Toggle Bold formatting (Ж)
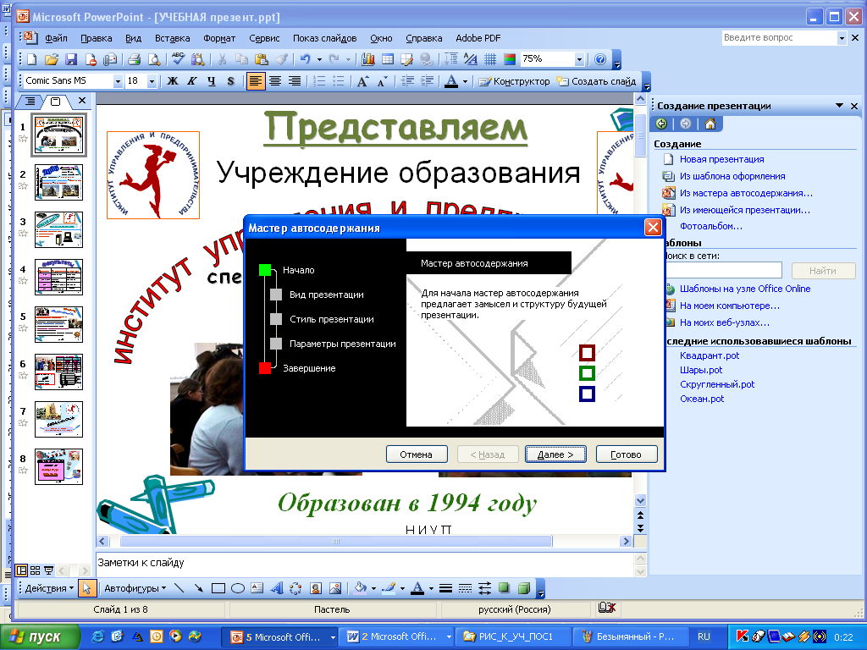Image resolution: width=867 pixels, height=650 pixels. pyautogui.click(x=173, y=81)
